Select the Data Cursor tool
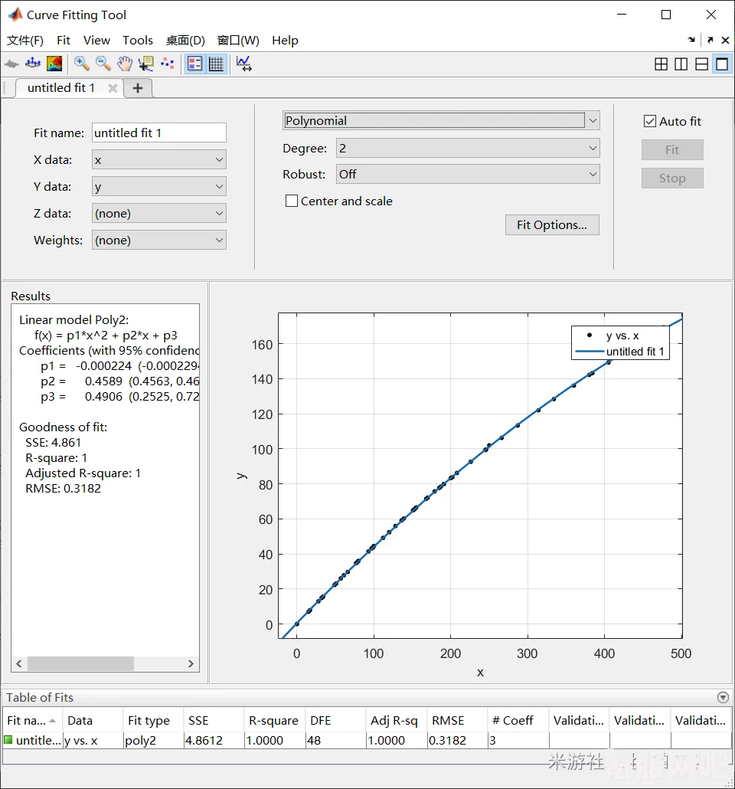Screen dimensions: 735x789 pyautogui.click(x=146, y=64)
